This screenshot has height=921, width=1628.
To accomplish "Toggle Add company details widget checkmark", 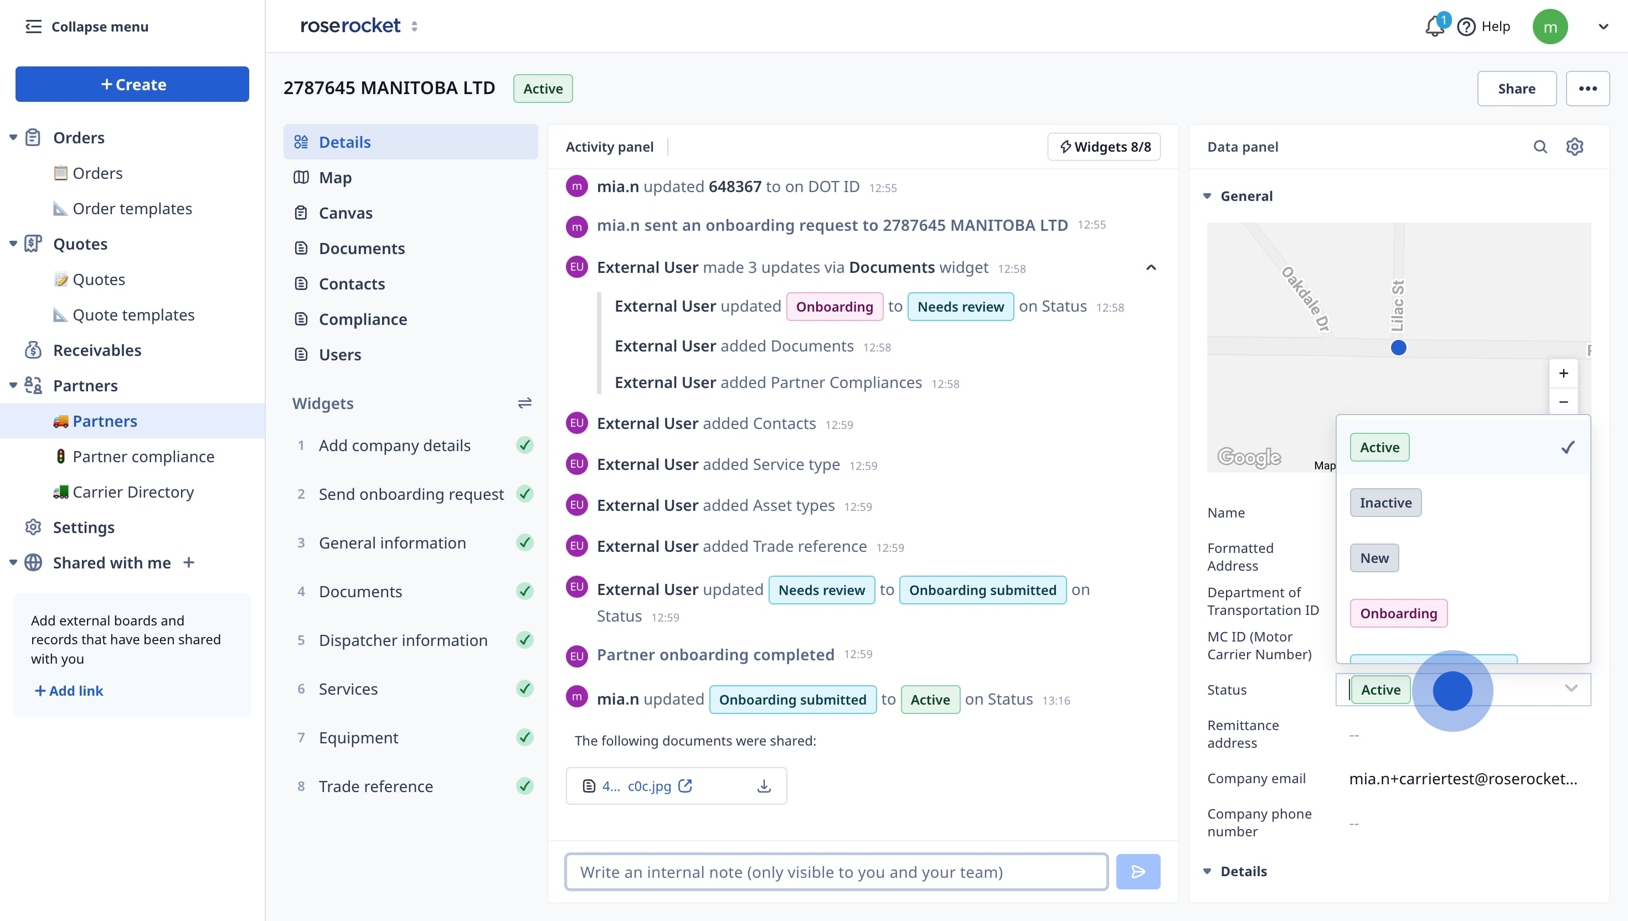I will pyautogui.click(x=524, y=446).
